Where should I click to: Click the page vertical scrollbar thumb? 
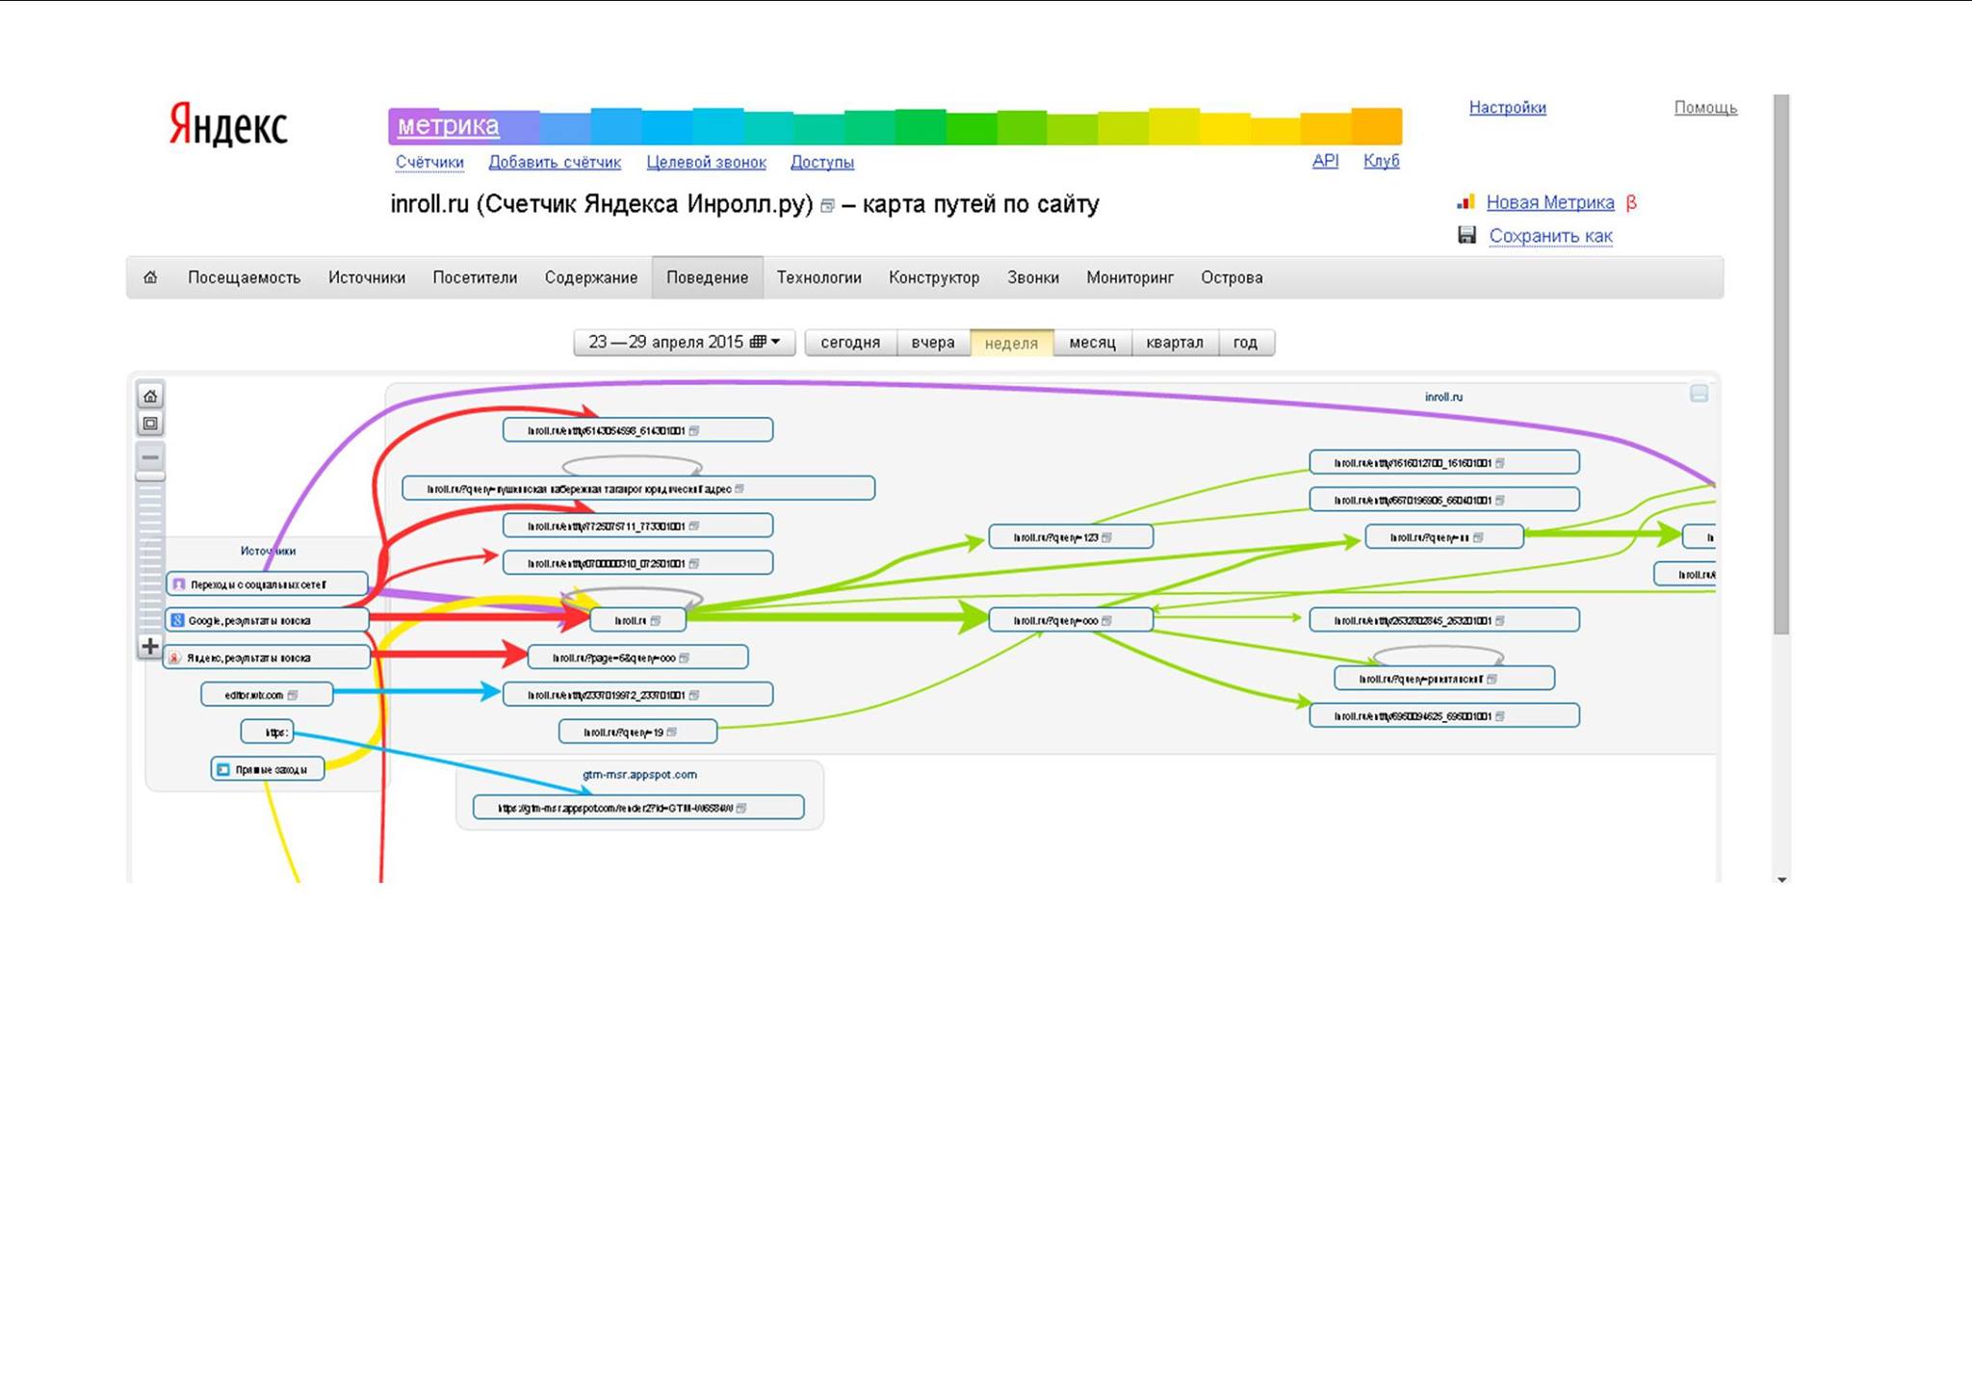1781,364
